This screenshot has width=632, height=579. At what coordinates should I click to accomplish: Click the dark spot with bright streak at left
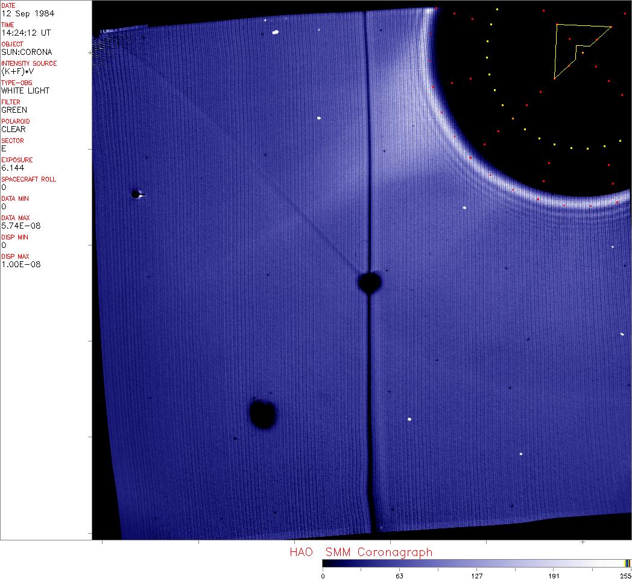tap(136, 194)
